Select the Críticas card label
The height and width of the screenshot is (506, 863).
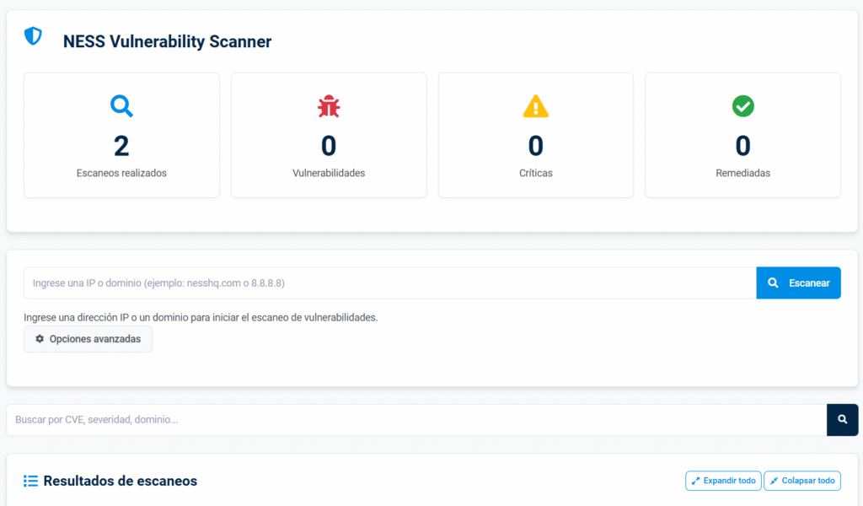[x=536, y=173]
